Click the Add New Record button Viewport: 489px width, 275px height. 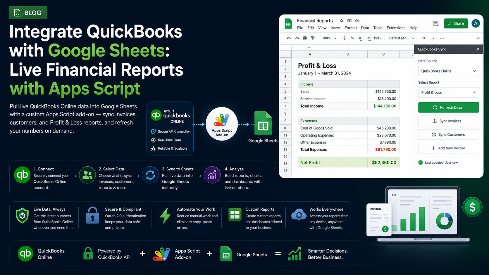448,148
